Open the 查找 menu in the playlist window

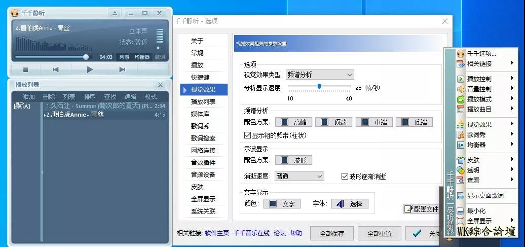pos(110,97)
